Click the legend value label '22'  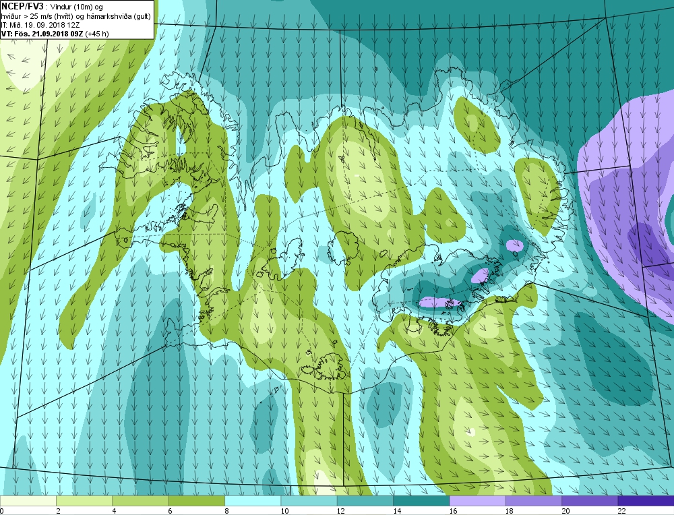621,511
